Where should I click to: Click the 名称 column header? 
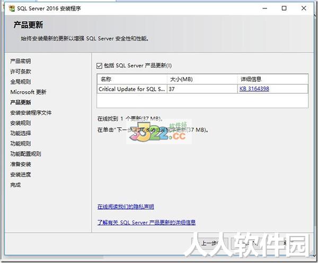click(x=132, y=79)
